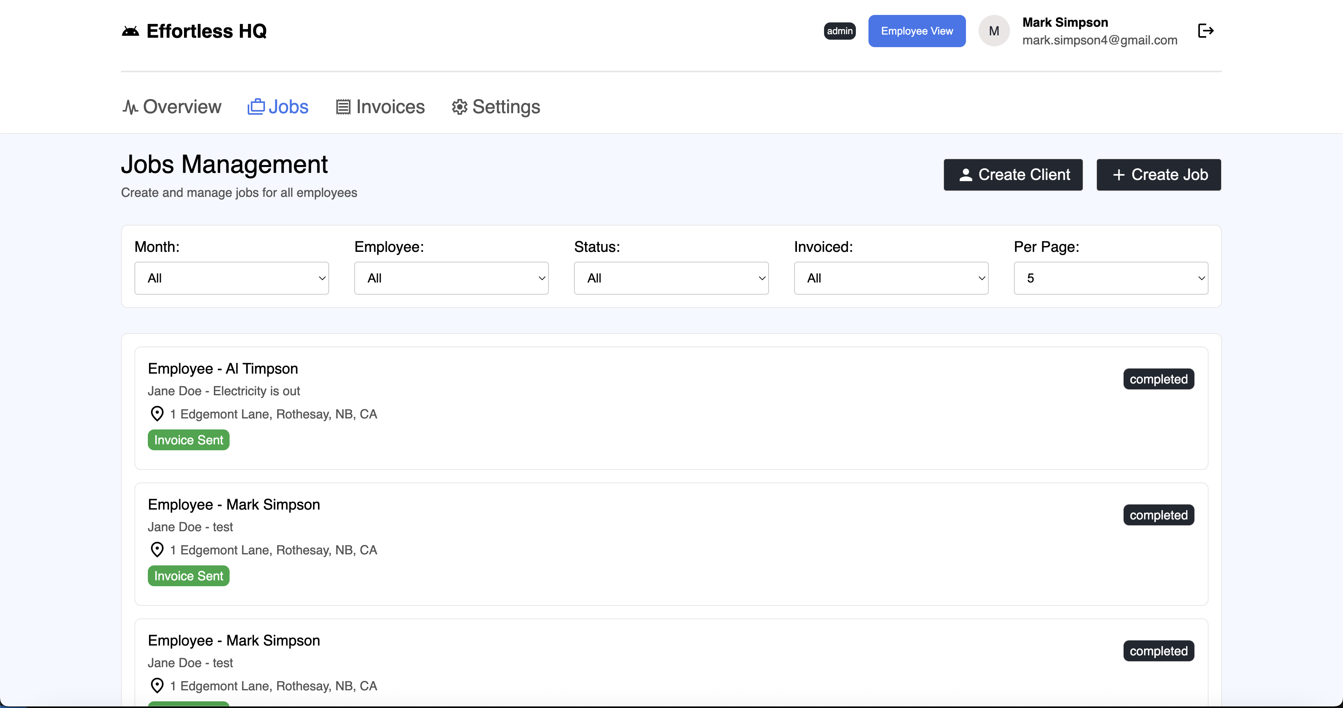Go to the Invoices tab
Viewport: 1343px width, 708px height.
pos(381,107)
